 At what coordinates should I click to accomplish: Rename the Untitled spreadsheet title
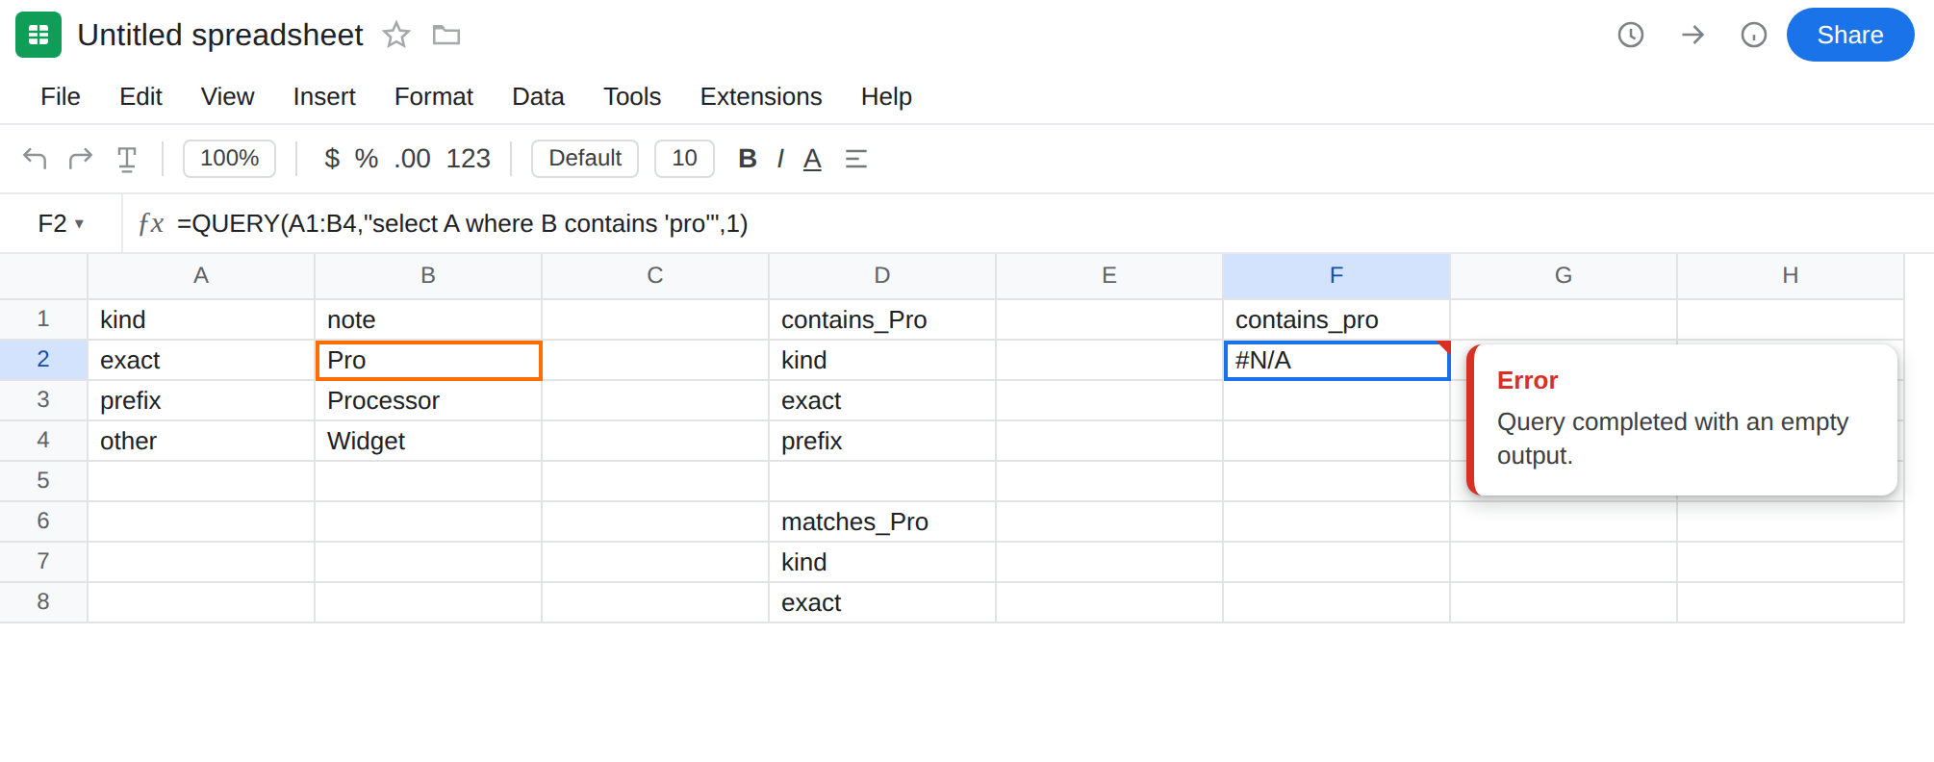(x=220, y=36)
